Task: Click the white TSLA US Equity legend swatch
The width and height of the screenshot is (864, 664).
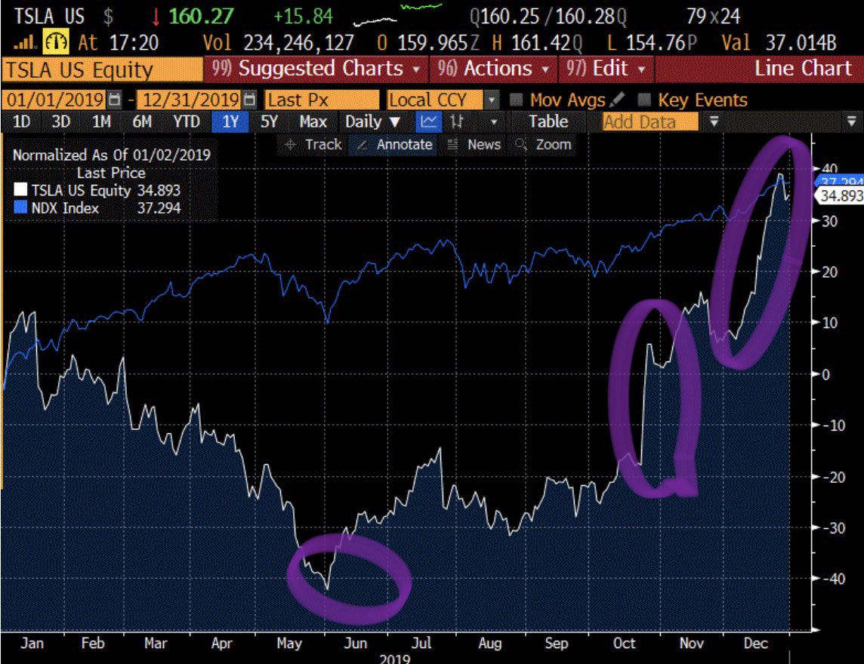Action: [20, 190]
